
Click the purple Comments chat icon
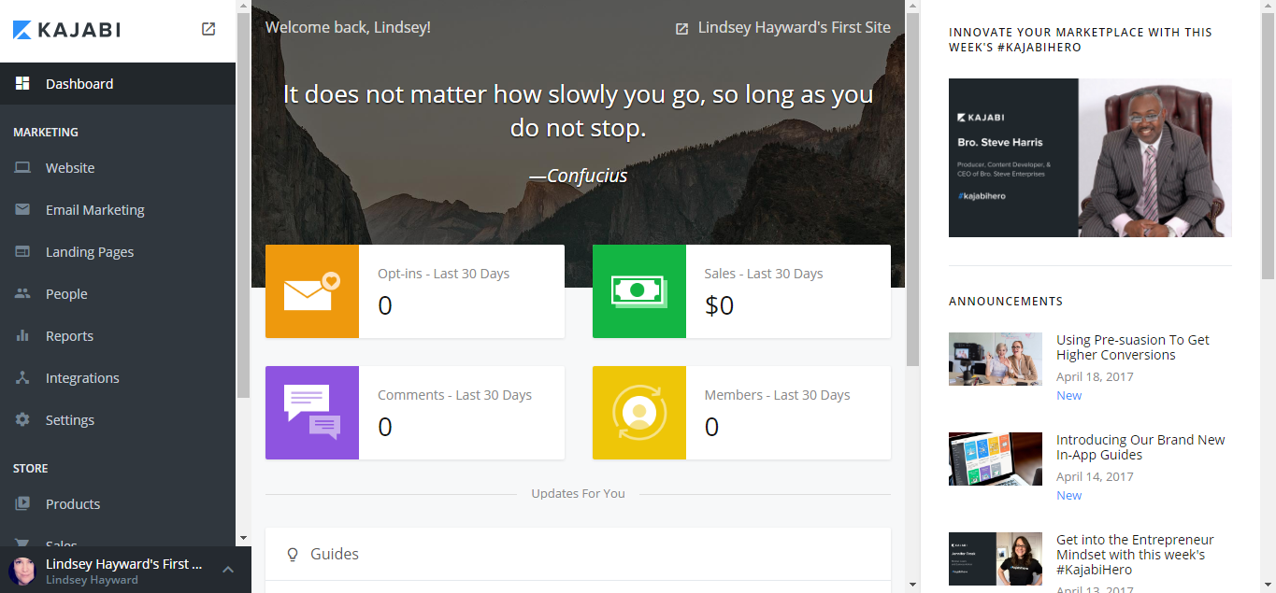pyautogui.click(x=312, y=413)
